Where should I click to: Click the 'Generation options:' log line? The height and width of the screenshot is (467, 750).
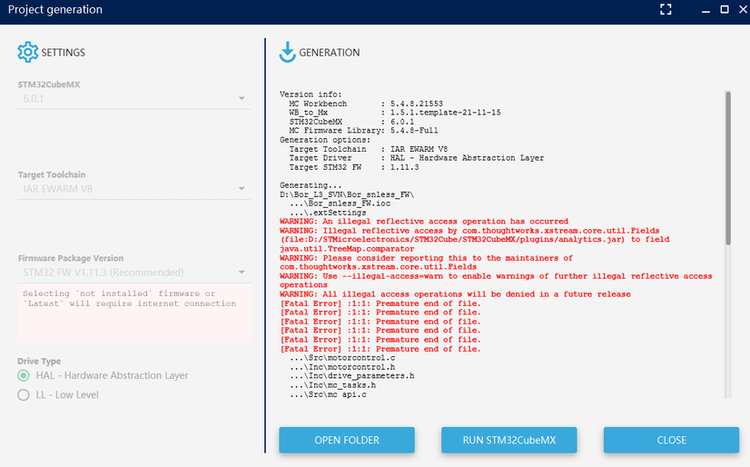(325, 140)
